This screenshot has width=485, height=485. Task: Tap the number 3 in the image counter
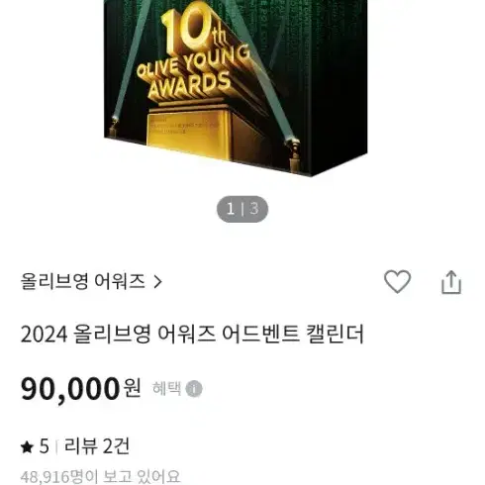point(253,209)
